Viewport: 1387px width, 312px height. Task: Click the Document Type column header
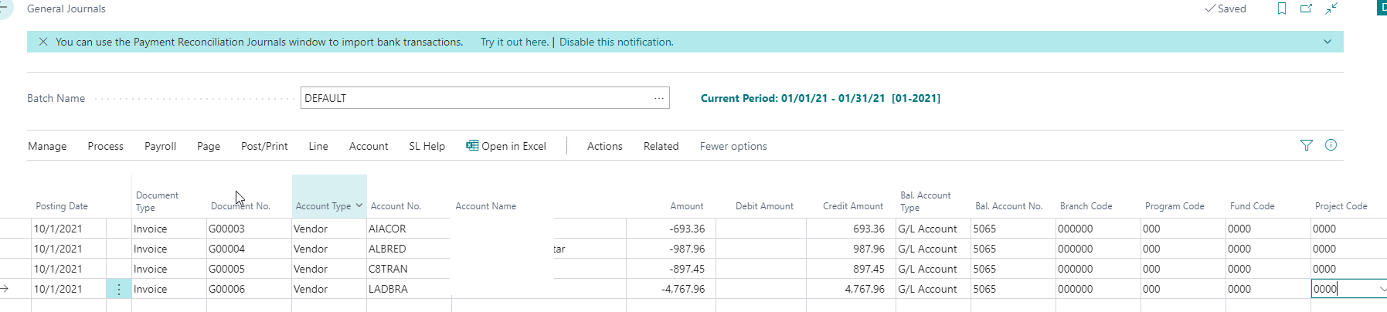pyautogui.click(x=157, y=202)
